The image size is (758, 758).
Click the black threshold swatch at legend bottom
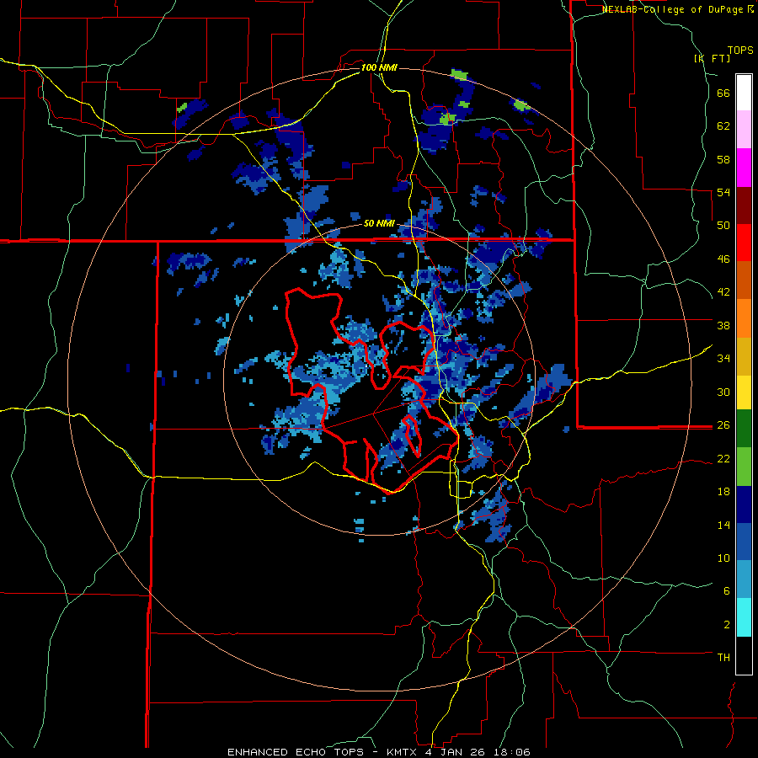(744, 655)
